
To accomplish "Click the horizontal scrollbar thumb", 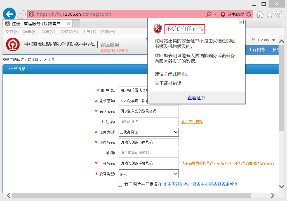I will (x=131, y=195).
